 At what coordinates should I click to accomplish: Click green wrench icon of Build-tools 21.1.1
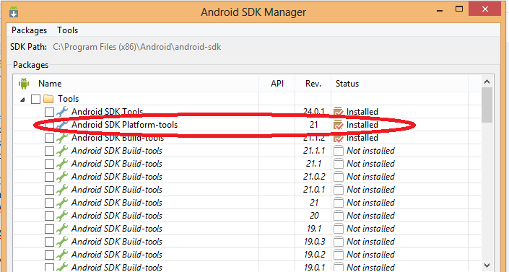coord(62,151)
